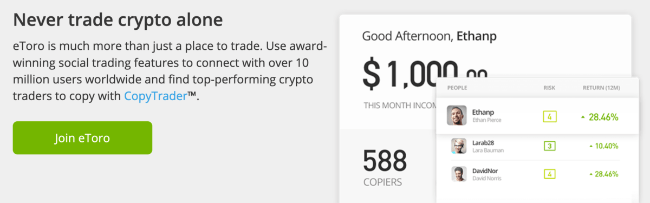Click Larab28's risk score 3 badge
This screenshot has height=203, width=650.
549,146
